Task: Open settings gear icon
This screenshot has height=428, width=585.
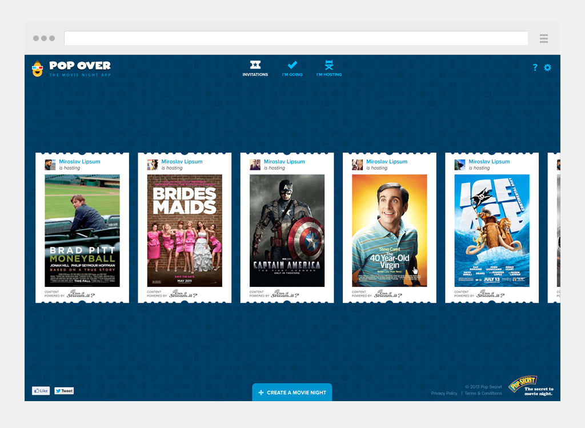Action: (547, 67)
